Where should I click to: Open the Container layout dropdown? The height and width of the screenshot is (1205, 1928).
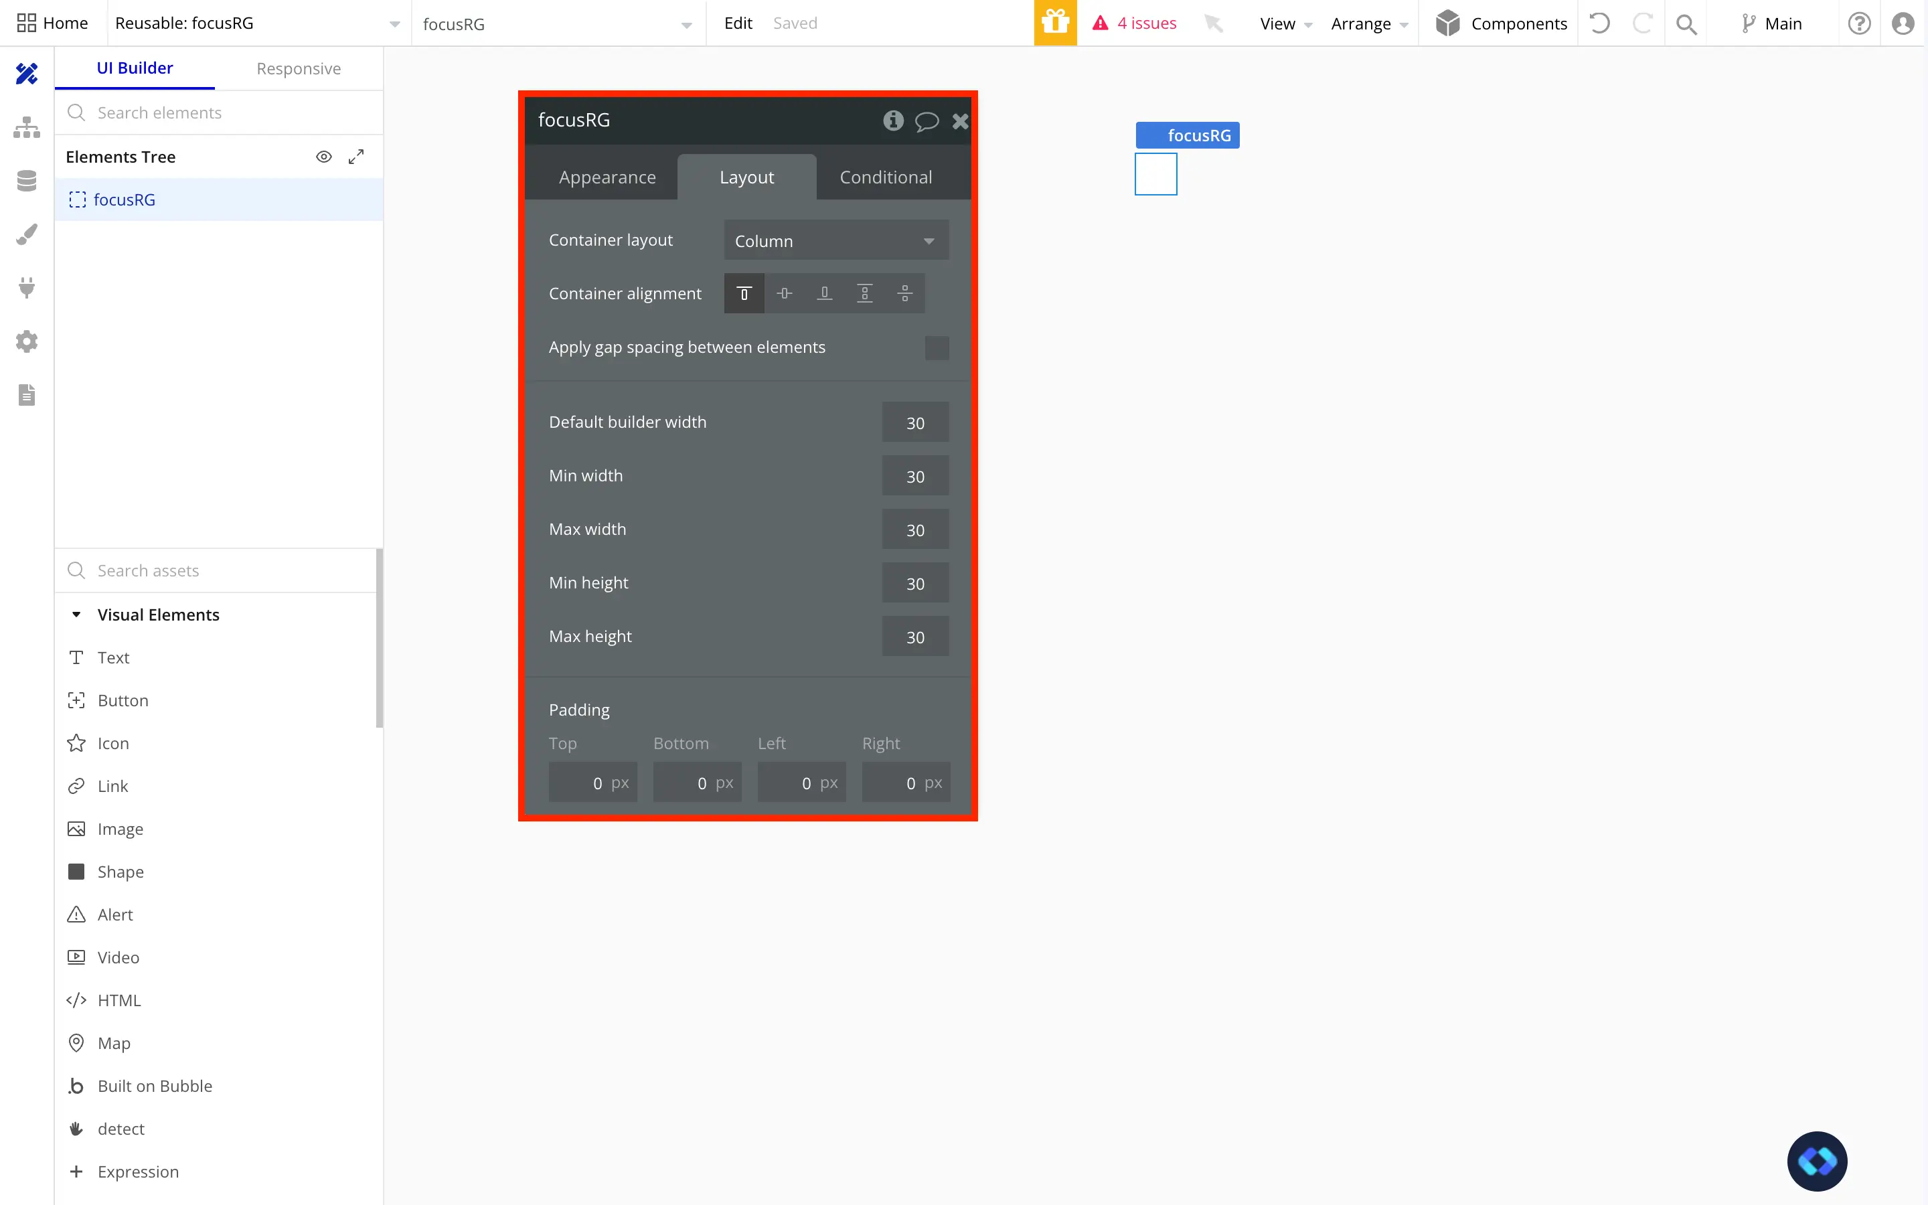[x=835, y=240]
